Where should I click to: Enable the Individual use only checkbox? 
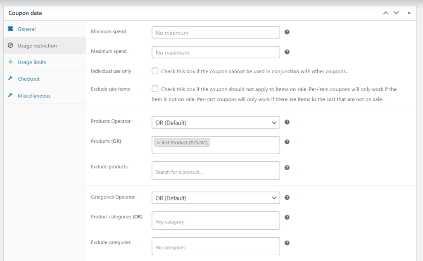(x=155, y=71)
